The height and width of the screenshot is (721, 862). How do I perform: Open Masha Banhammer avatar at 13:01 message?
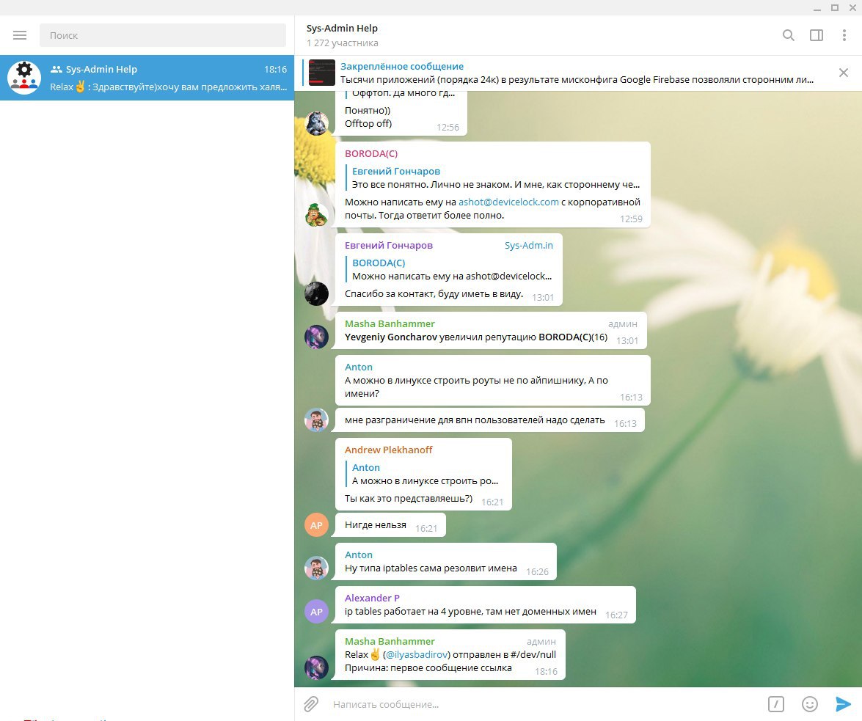click(317, 337)
